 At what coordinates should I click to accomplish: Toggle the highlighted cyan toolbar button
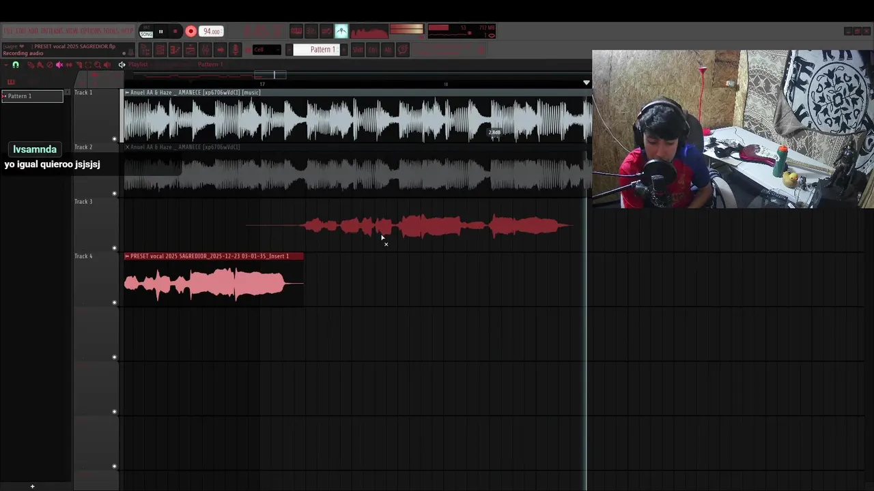point(341,31)
